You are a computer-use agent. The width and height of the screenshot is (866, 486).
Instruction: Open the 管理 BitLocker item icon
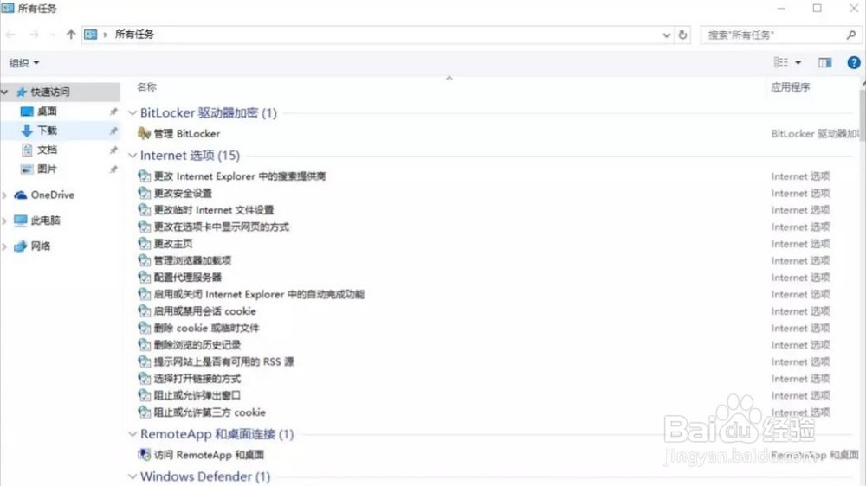144,133
